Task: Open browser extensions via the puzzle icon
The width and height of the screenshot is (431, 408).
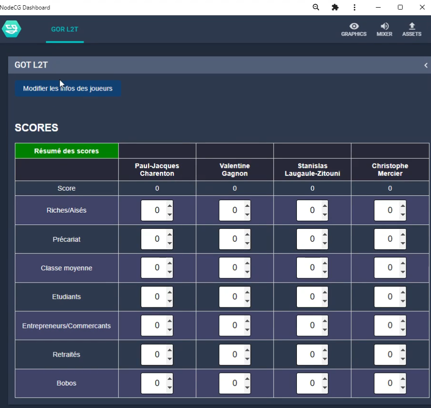Action: tap(335, 7)
